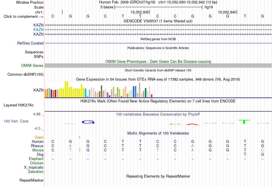Click the H3K27Ac Mark track title
Image resolution: width=272 pixels, height=187 pixels.
(x=158, y=101)
